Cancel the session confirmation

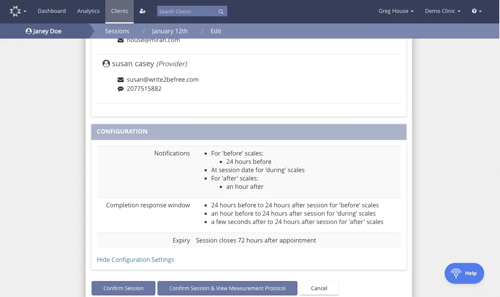(x=319, y=288)
